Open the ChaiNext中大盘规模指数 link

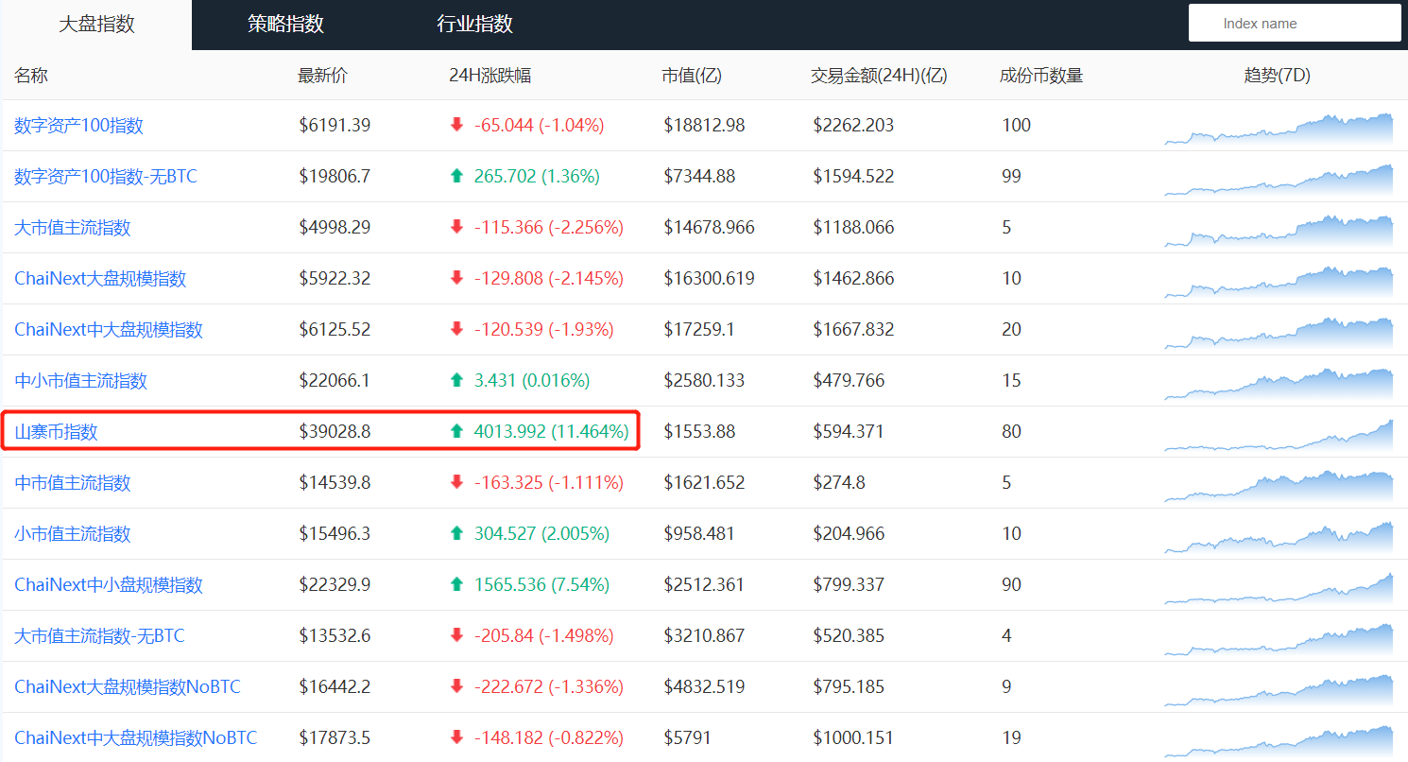[x=109, y=330]
